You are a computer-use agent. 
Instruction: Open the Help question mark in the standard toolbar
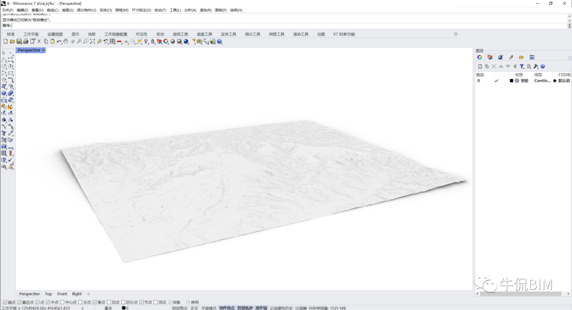click(x=219, y=41)
